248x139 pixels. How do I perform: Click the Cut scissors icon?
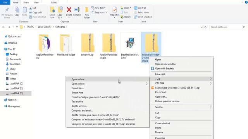coord(31,8)
